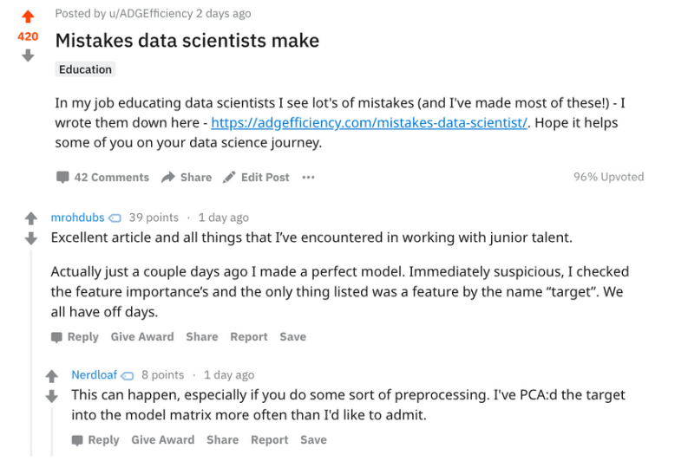The width and height of the screenshot is (688, 468).
Task: Upvote the post Mistakes data scientists make
Action: 28,16
